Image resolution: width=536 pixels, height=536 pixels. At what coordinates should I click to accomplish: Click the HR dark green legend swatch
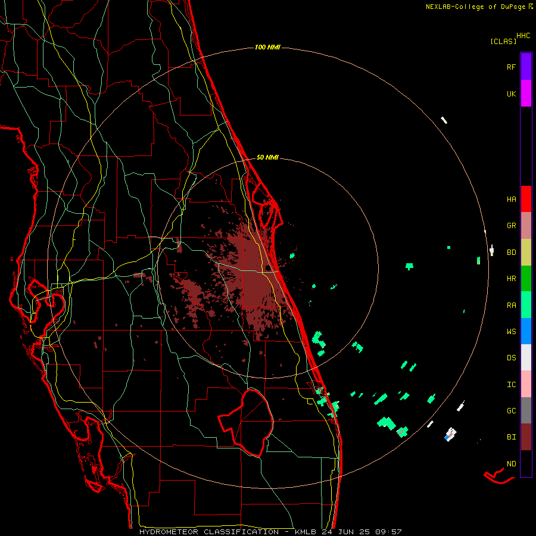(x=526, y=279)
